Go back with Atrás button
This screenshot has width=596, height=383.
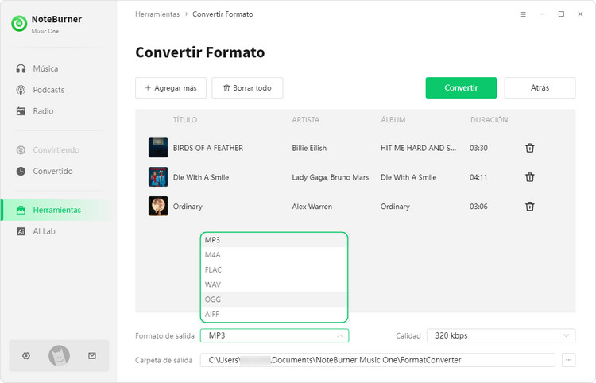click(x=540, y=87)
